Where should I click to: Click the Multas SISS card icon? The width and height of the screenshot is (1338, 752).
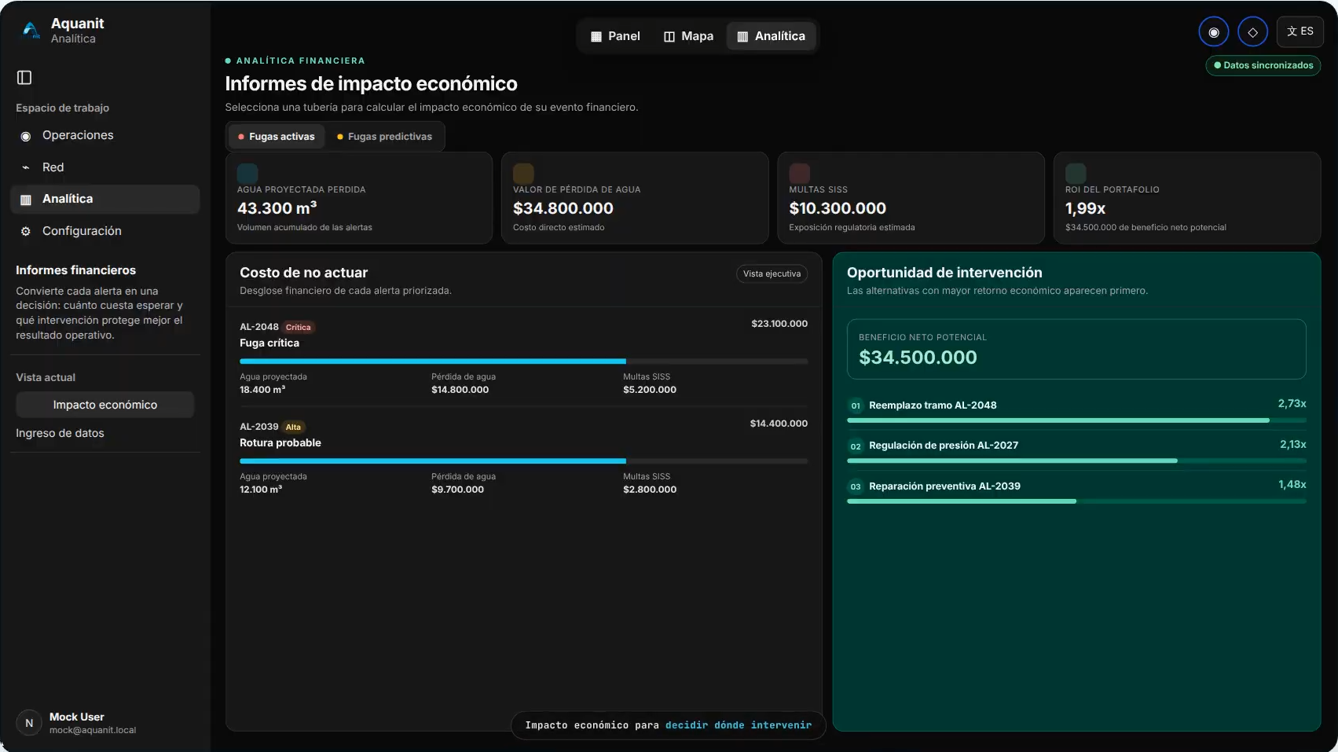coord(799,173)
